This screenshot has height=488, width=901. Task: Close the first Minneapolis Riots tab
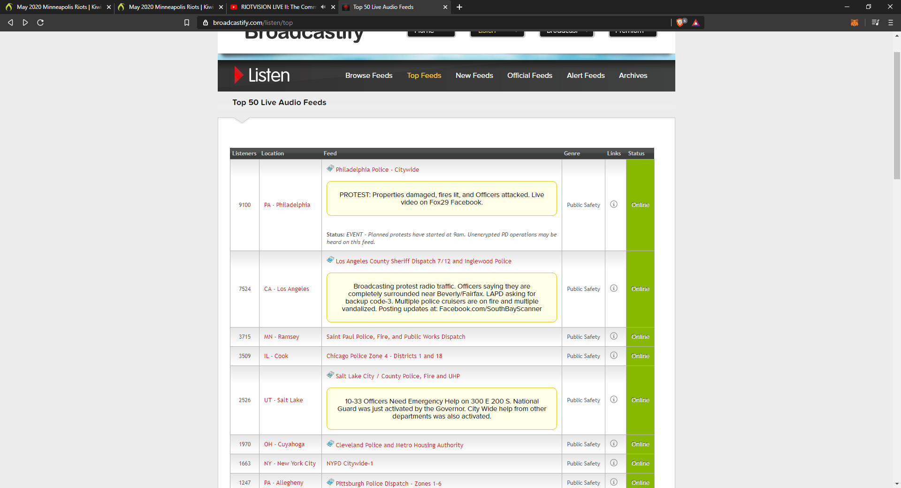pos(109,7)
